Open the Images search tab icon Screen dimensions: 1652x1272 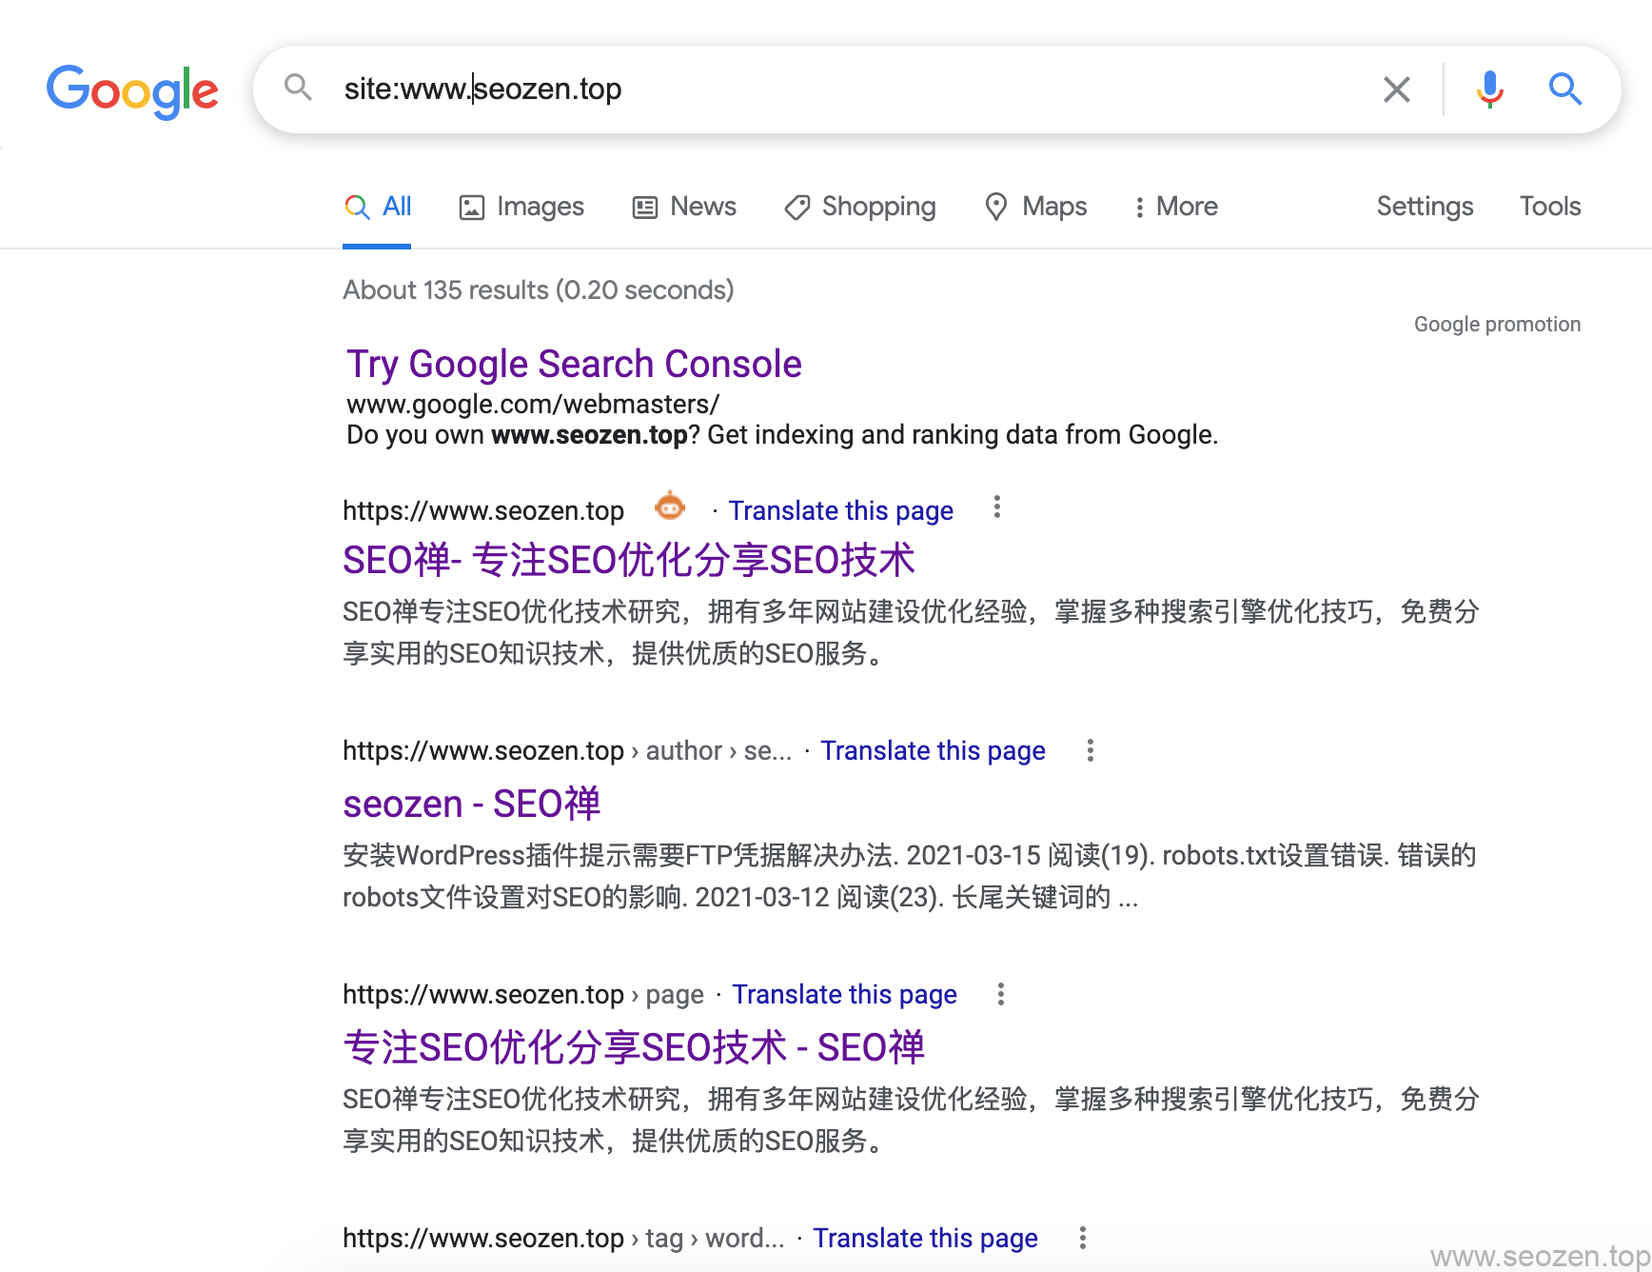[x=472, y=206]
